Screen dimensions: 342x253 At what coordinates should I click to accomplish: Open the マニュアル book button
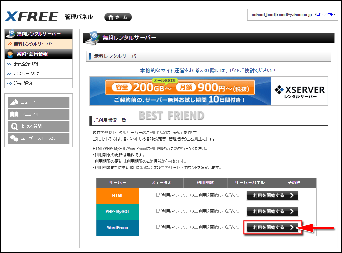(x=39, y=114)
